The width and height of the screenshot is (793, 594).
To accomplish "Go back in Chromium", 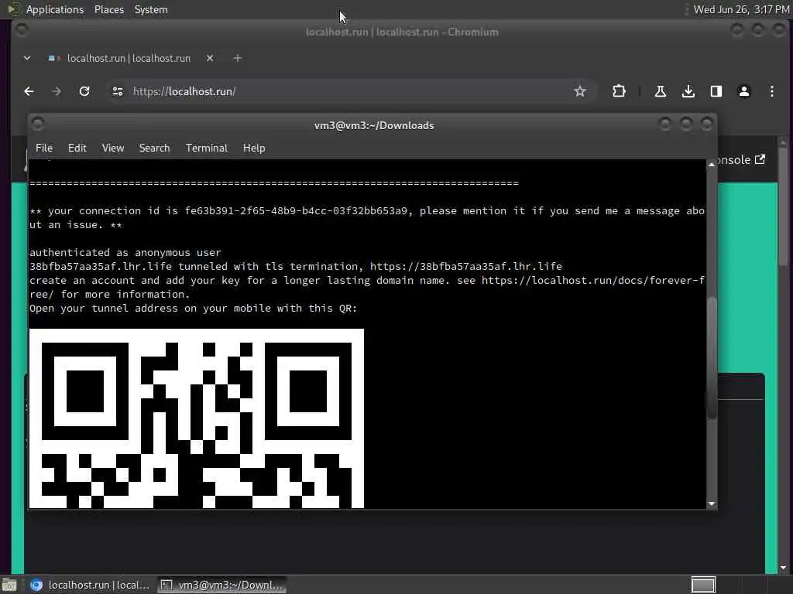I will tap(29, 91).
